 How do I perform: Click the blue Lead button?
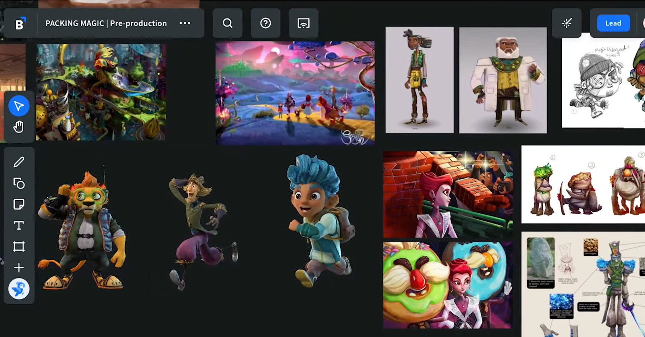pos(613,23)
